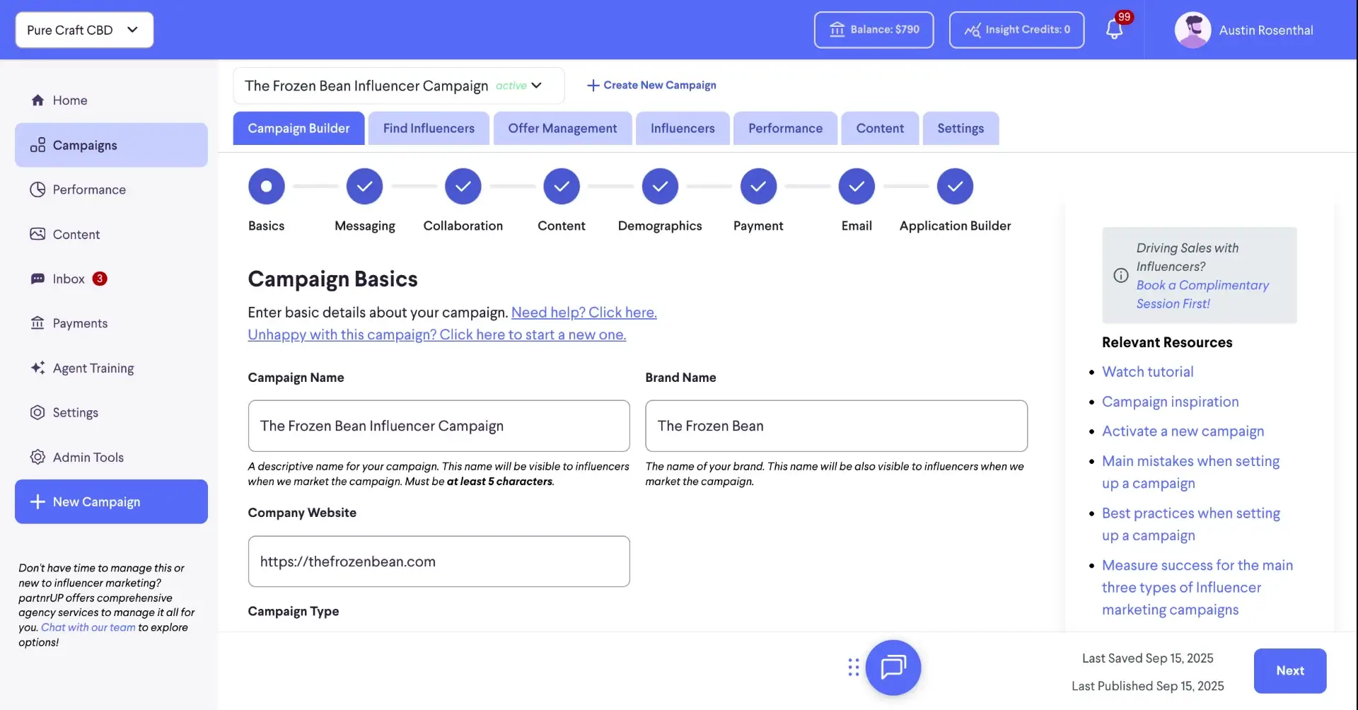This screenshot has width=1358, height=710.
Task: Click the Admin Tools gear icon
Action: coord(37,457)
